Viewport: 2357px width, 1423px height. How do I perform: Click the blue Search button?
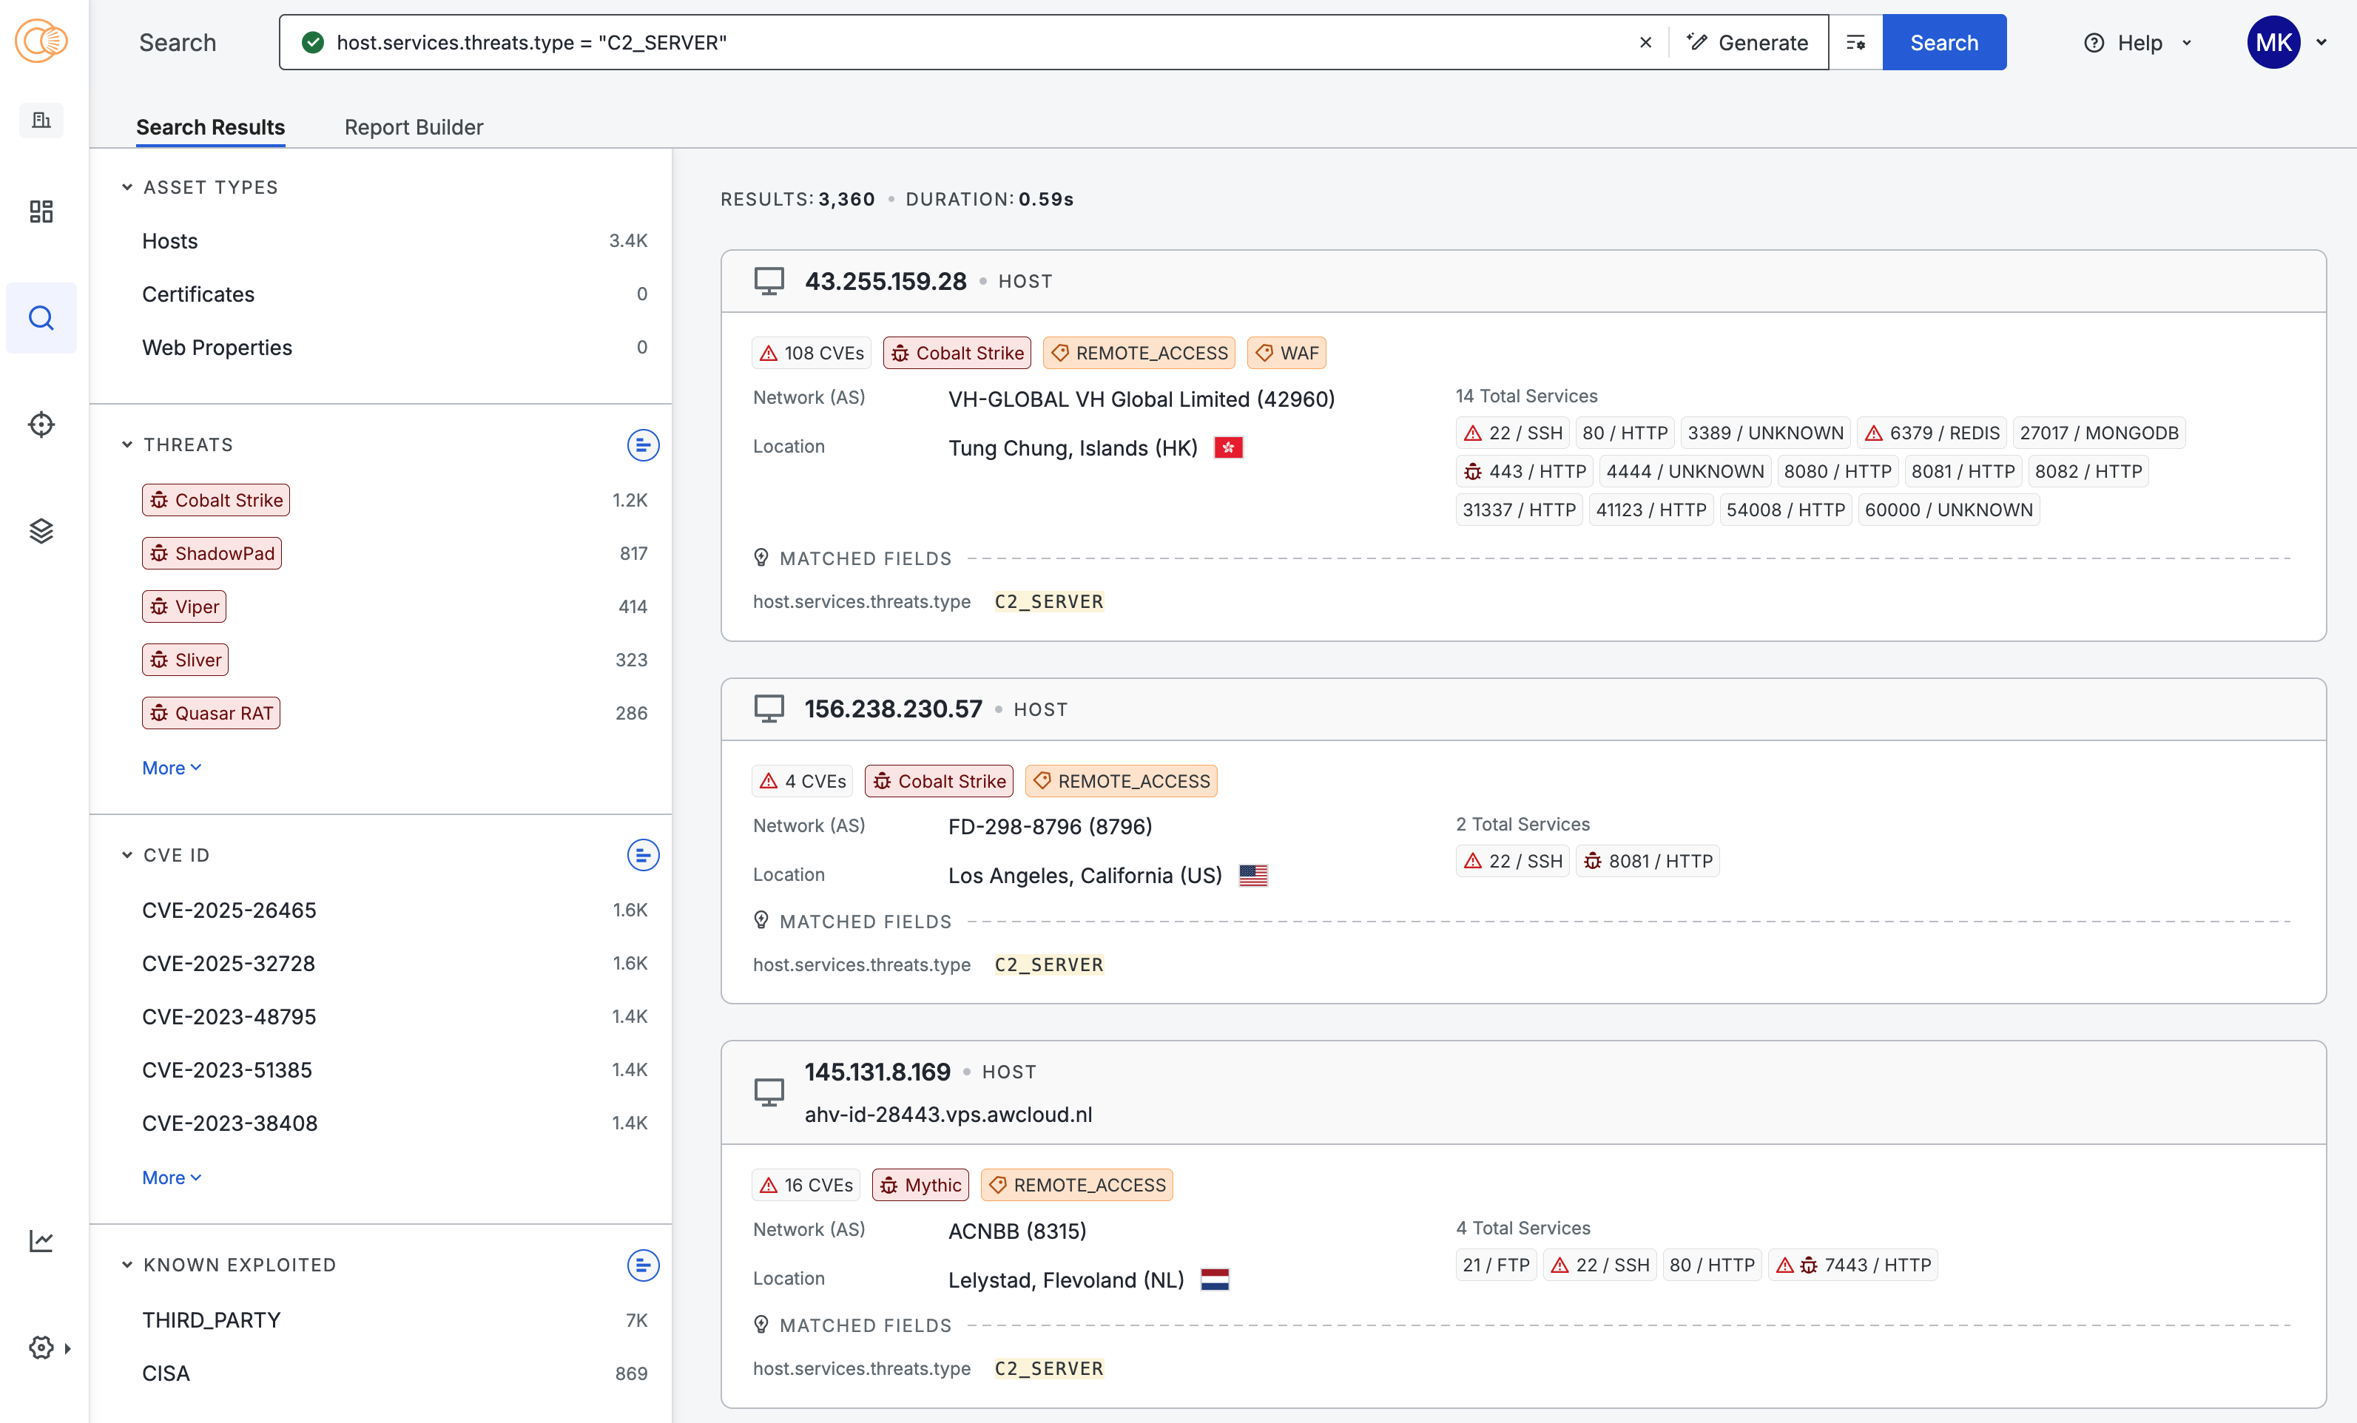point(1943,42)
